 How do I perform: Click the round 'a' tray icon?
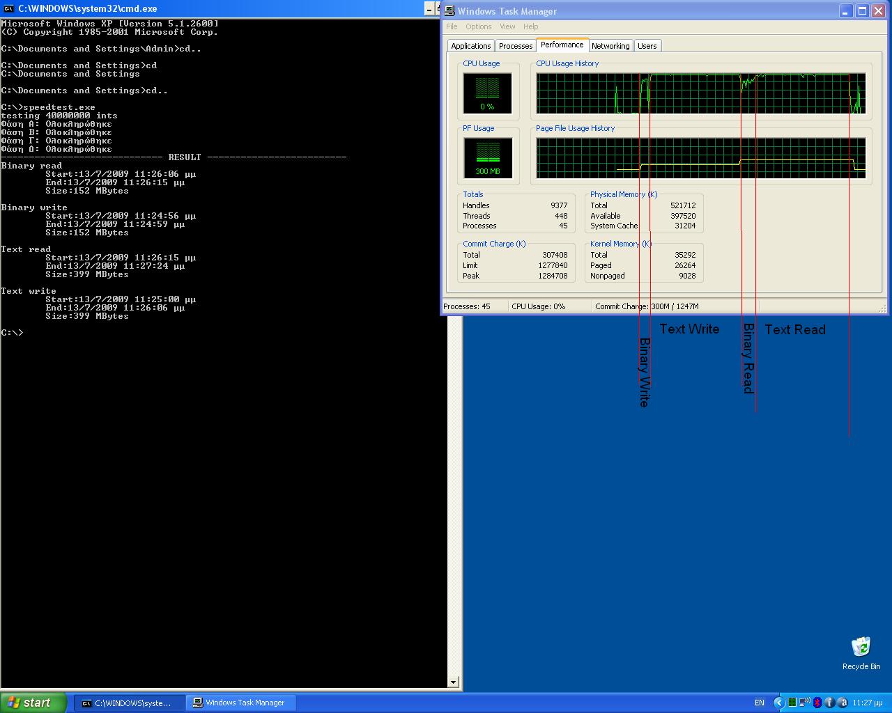pos(843,703)
